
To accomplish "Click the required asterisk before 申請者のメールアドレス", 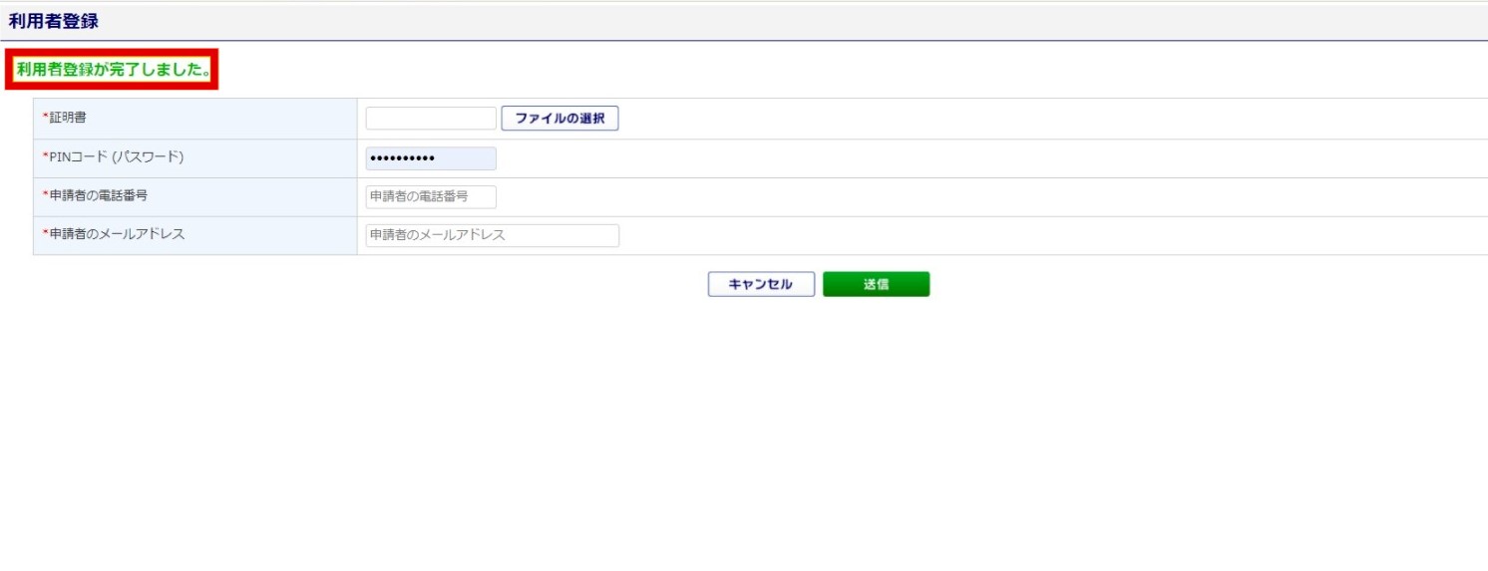I will tap(45, 234).
